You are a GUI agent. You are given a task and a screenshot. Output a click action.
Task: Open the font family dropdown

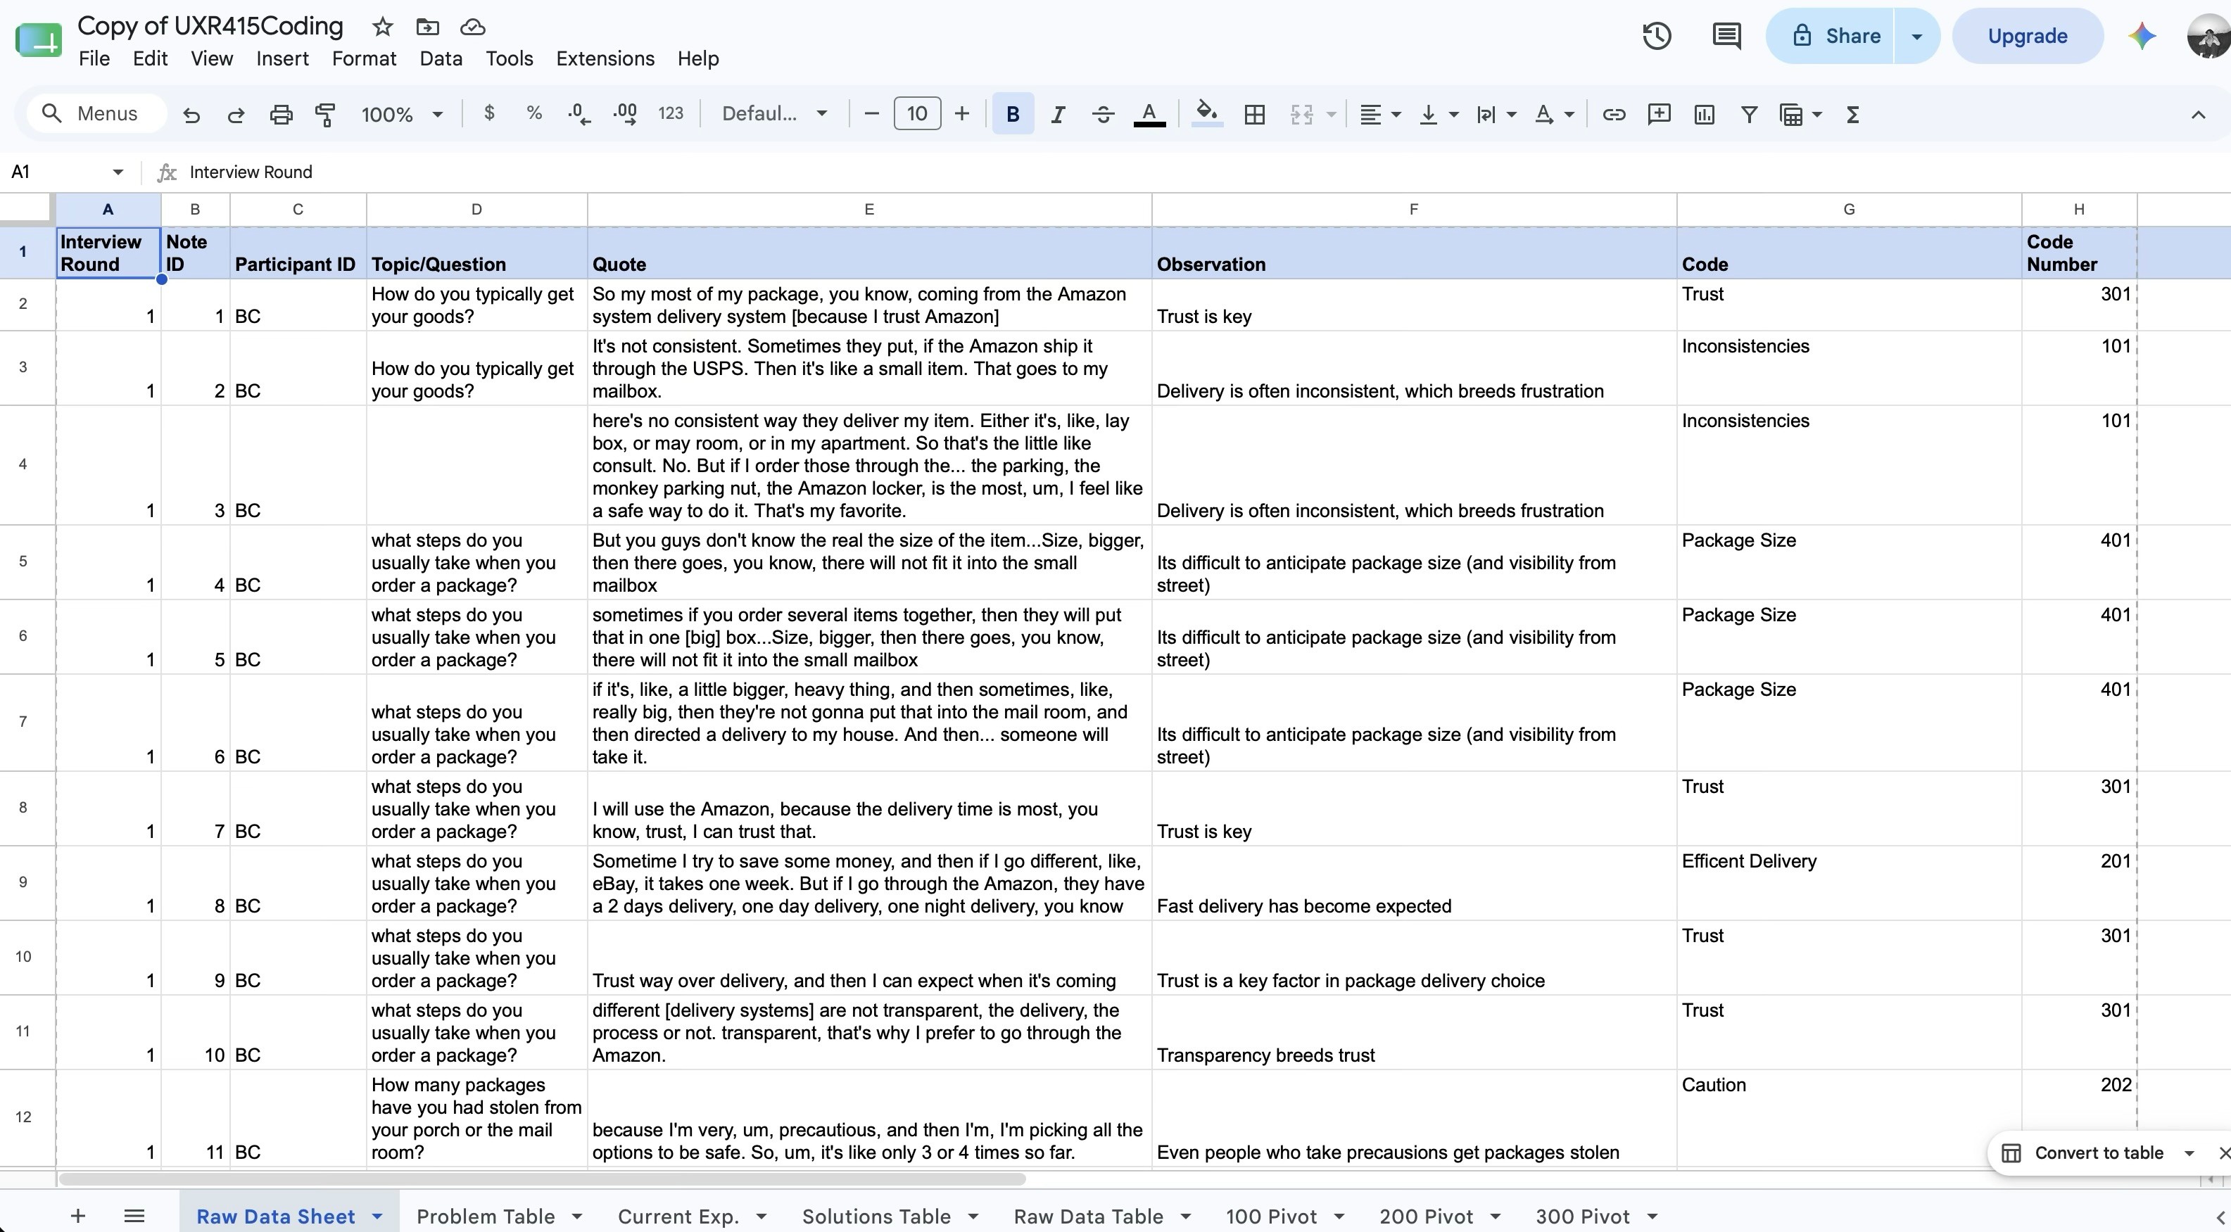pos(774,113)
